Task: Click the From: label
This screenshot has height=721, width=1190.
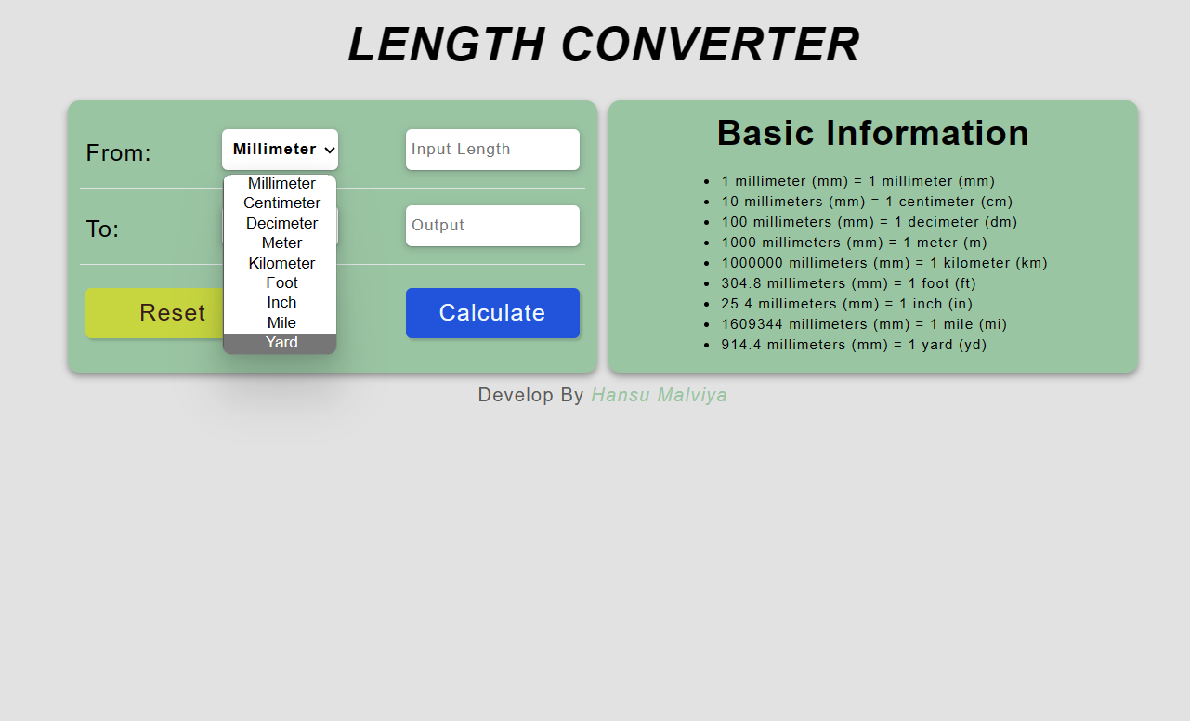Action: click(x=118, y=152)
